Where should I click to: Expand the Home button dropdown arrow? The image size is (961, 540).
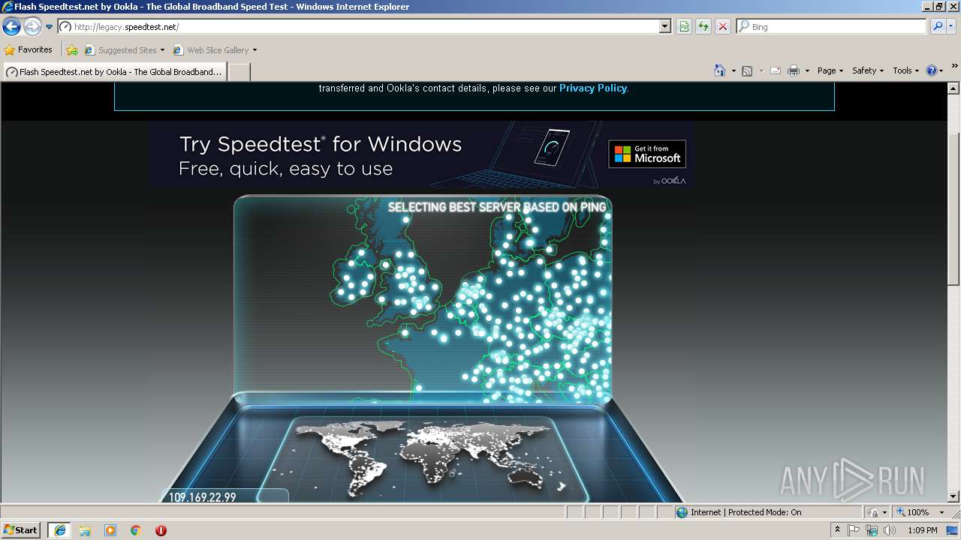734,70
